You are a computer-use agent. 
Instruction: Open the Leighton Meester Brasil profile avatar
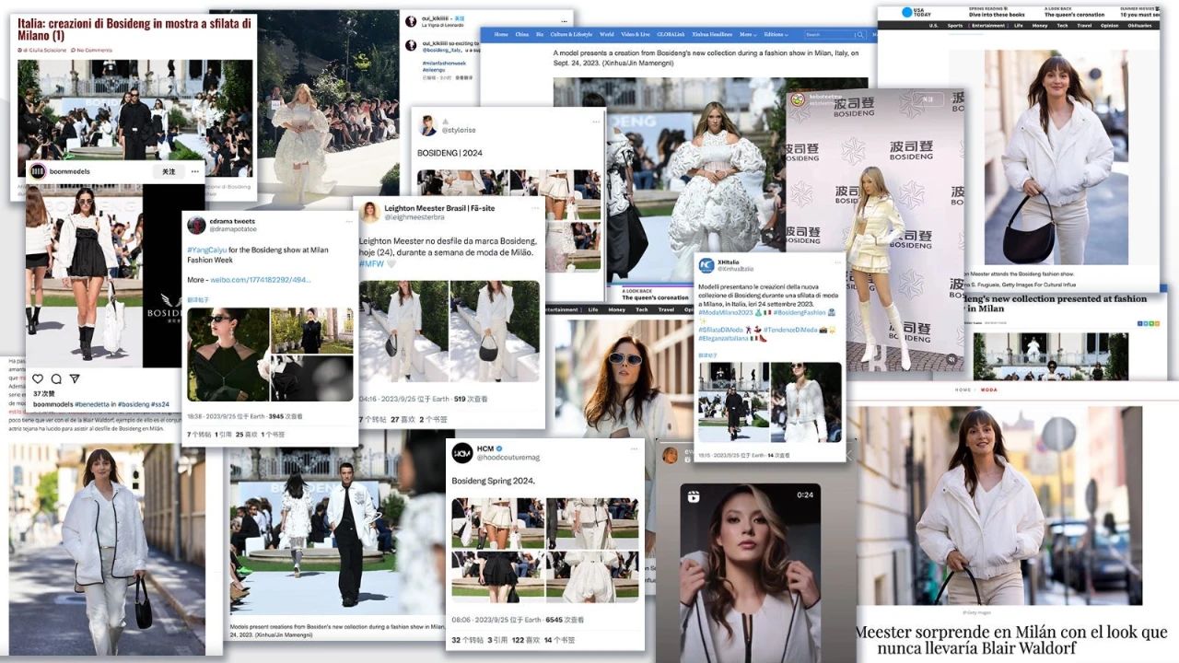pos(370,213)
